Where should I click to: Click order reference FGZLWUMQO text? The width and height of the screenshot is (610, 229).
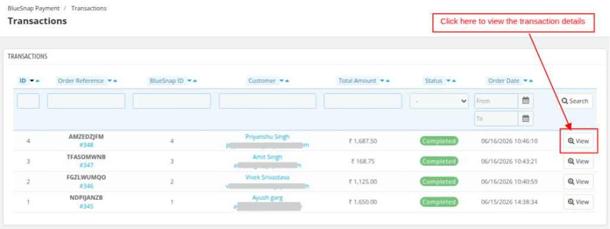(86, 177)
